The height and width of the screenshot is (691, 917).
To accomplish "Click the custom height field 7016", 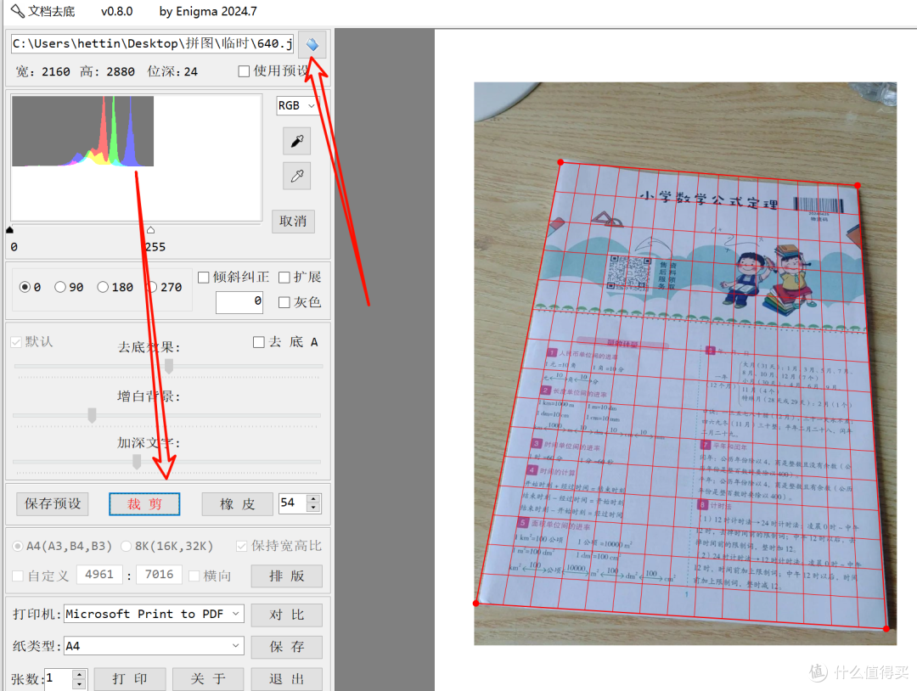I will click(159, 575).
